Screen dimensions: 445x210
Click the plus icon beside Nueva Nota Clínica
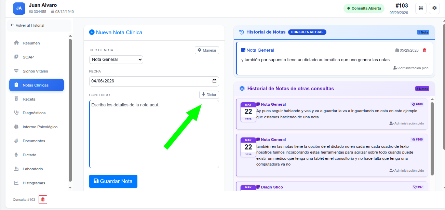(x=92, y=32)
